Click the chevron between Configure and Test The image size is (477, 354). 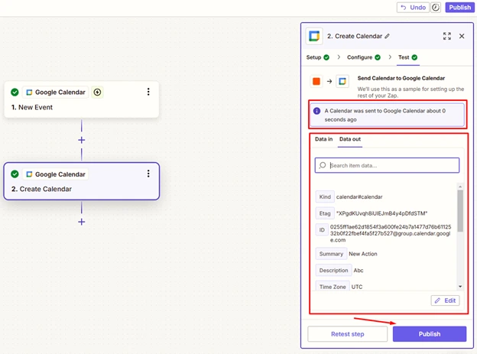tap(390, 57)
